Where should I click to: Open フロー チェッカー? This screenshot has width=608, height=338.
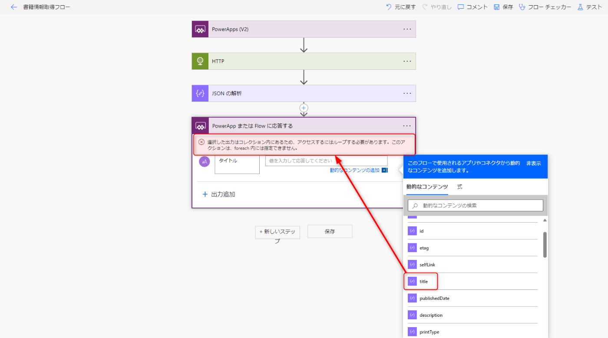[x=545, y=7]
